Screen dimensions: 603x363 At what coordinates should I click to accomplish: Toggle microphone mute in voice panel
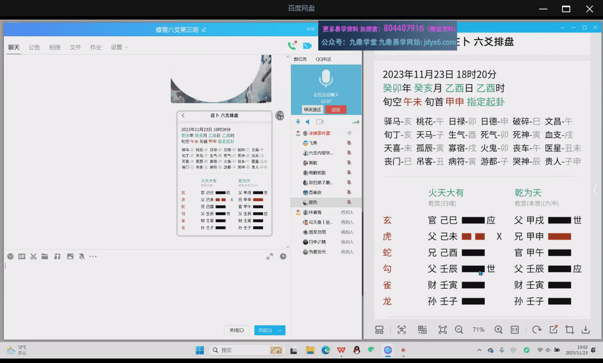(298, 122)
